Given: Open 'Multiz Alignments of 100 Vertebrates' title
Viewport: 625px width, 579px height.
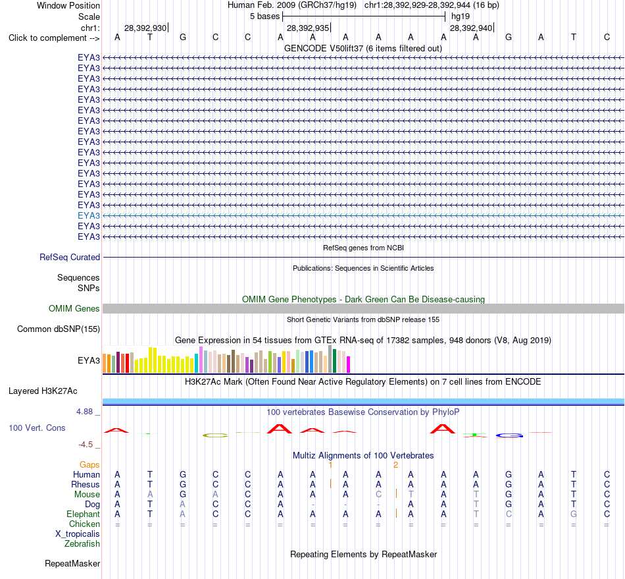Looking at the screenshot, I should tap(363, 455).
